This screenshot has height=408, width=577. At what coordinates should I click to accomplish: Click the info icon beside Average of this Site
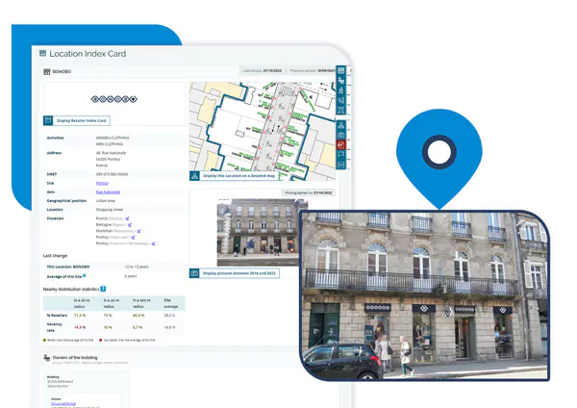click(x=85, y=275)
